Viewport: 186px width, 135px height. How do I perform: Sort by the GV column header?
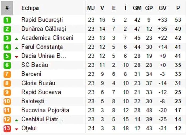click(x=162, y=8)
